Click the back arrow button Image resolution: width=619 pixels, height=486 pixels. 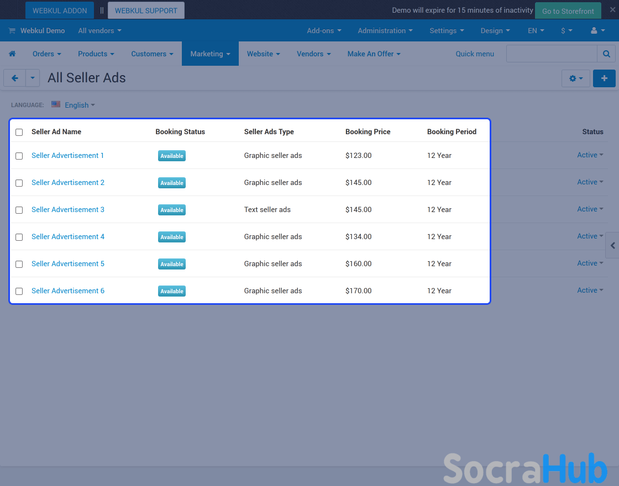pyautogui.click(x=15, y=78)
